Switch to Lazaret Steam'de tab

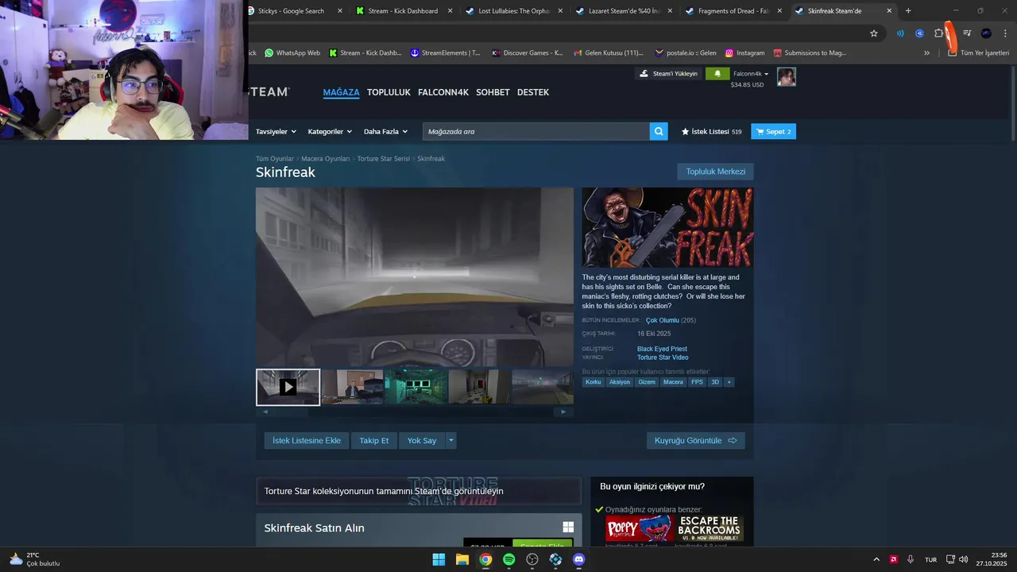coord(624,11)
